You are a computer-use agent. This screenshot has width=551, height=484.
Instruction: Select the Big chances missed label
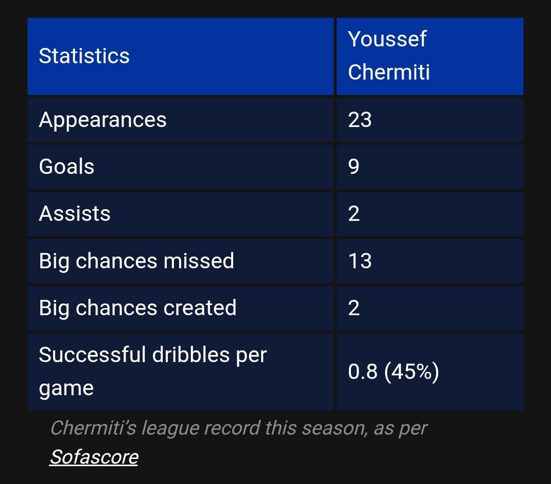pyautogui.click(x=136, y=261)
